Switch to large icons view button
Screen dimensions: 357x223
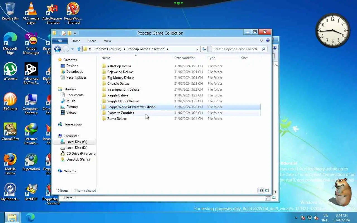click(267, 191)
